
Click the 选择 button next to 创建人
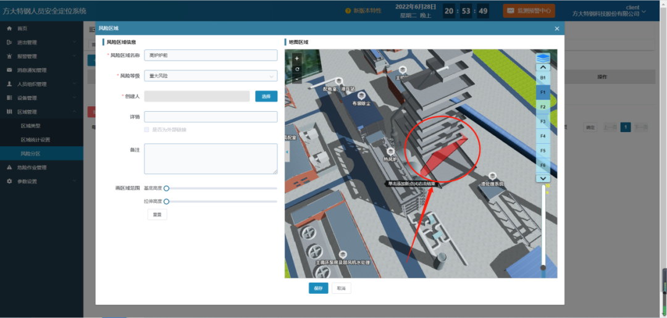click(x=266, y=96)
